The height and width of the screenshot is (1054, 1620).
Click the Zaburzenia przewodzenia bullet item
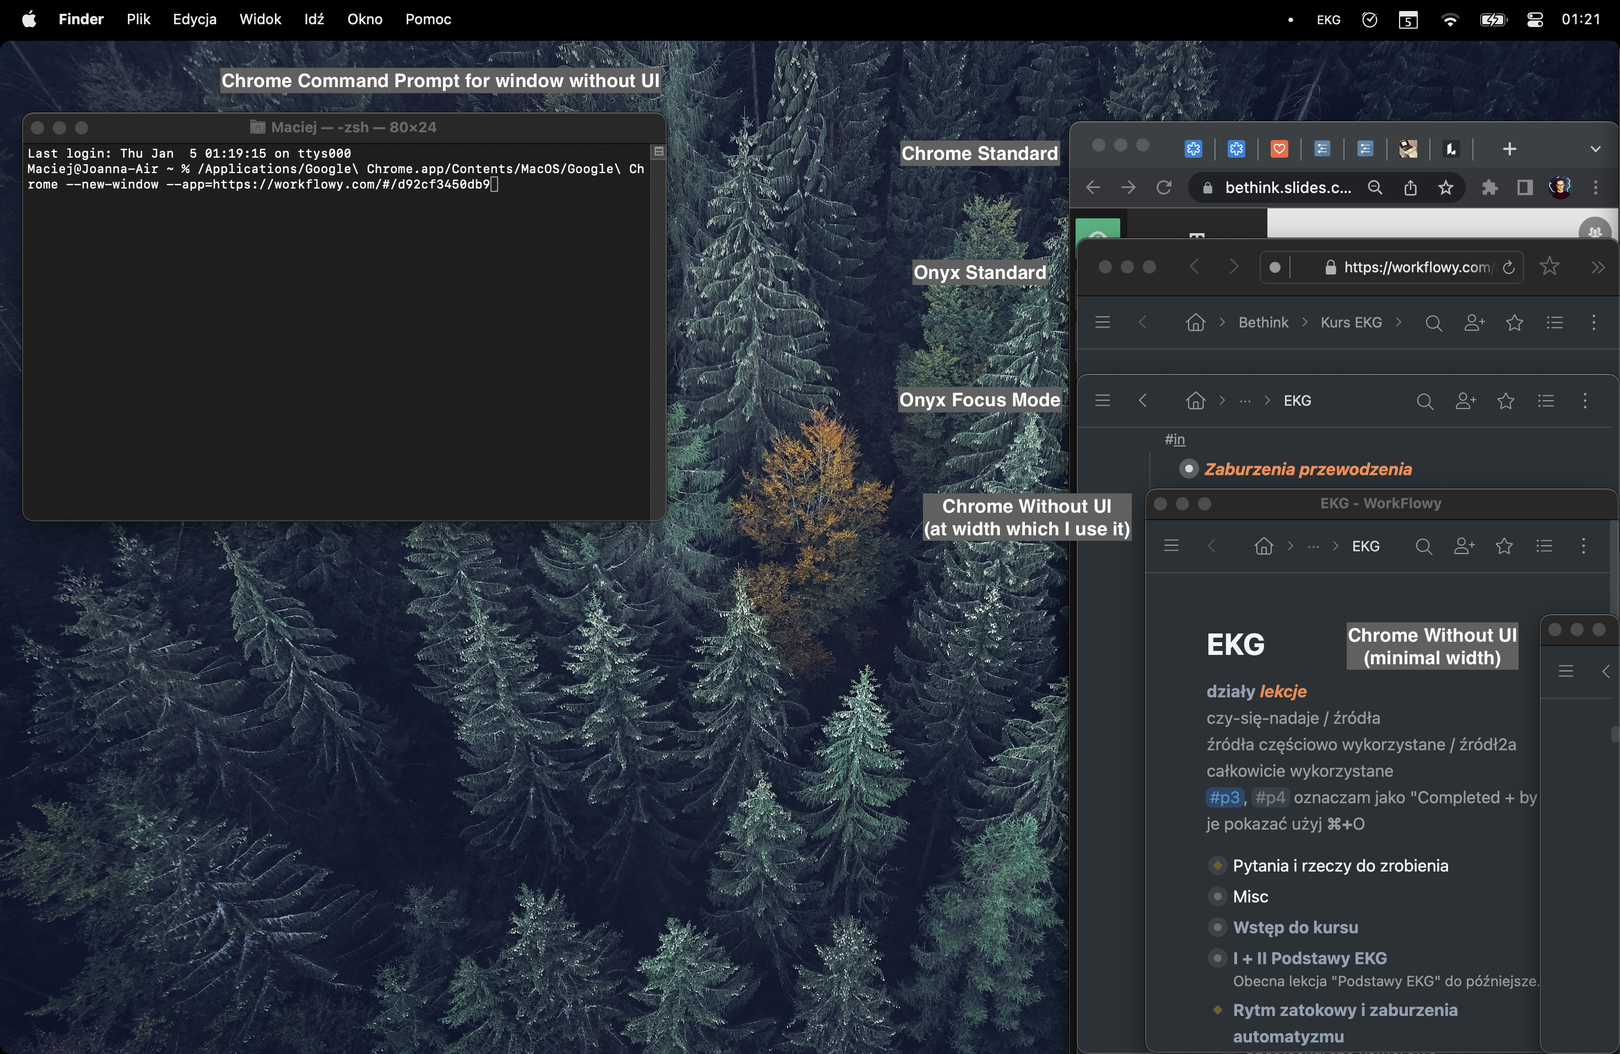pyautogui.click(x=1307, y=469)
